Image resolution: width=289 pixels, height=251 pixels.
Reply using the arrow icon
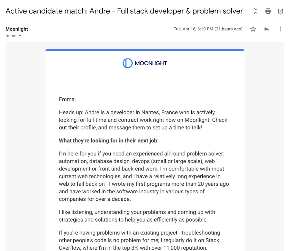[267, 29]
